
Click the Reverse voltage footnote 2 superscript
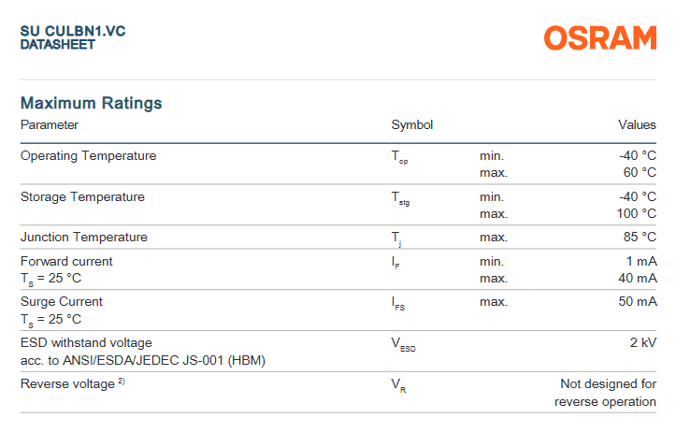(122, 382)
